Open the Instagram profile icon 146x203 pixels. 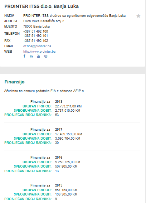click(x=46, y=56)
